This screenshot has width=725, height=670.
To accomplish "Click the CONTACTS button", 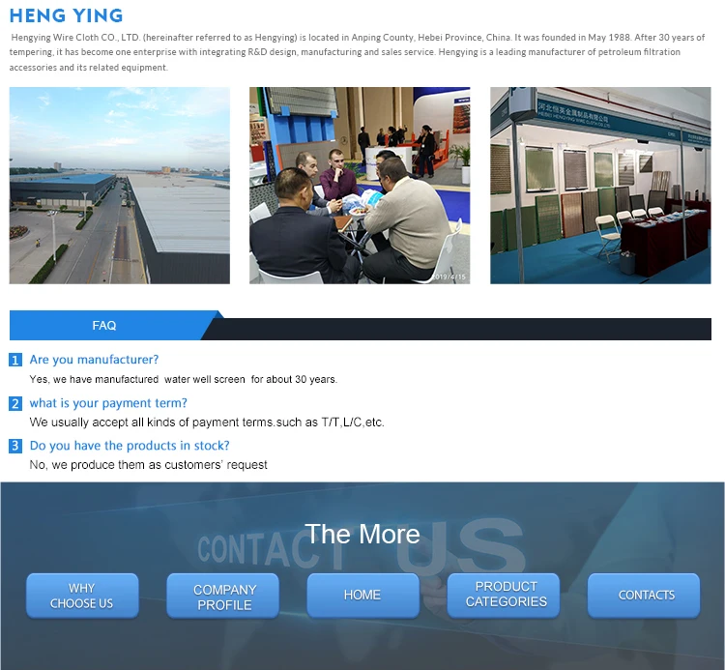I will click(x=644, y=596).
